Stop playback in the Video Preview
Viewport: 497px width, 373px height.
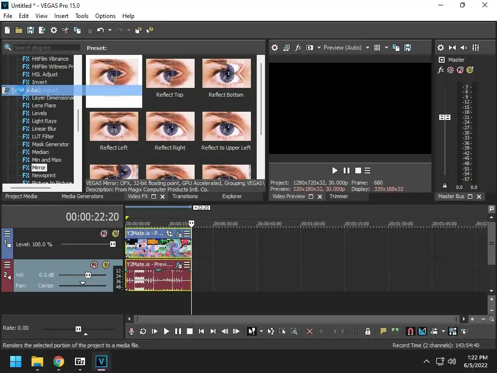click(x=358, y=170)
